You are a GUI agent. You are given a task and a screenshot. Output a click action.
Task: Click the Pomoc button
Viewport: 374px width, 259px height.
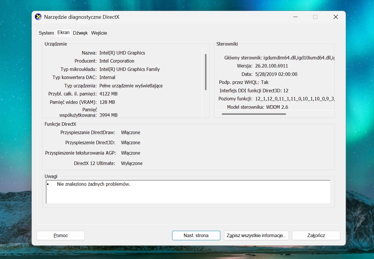pyautogui.click(x=61, y=235)
